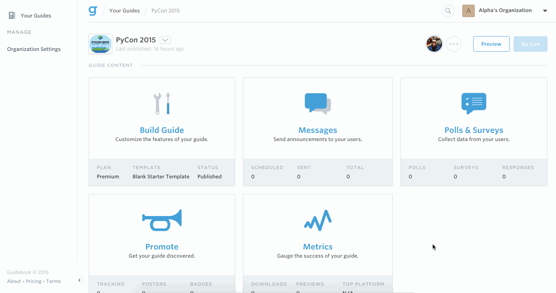Collapse the left sidebar with arrow handle
The image size is (556, 293).
[x=79, y=280]
